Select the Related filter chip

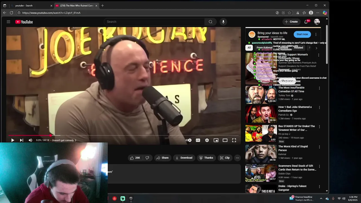298,48
